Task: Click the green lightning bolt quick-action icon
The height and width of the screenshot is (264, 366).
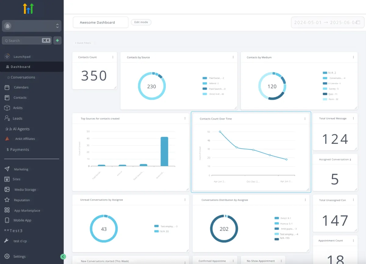Action: tap(57, 40)
